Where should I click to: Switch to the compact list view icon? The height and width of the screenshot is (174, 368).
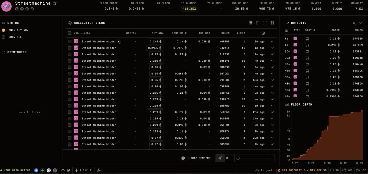tap(250, 23)
